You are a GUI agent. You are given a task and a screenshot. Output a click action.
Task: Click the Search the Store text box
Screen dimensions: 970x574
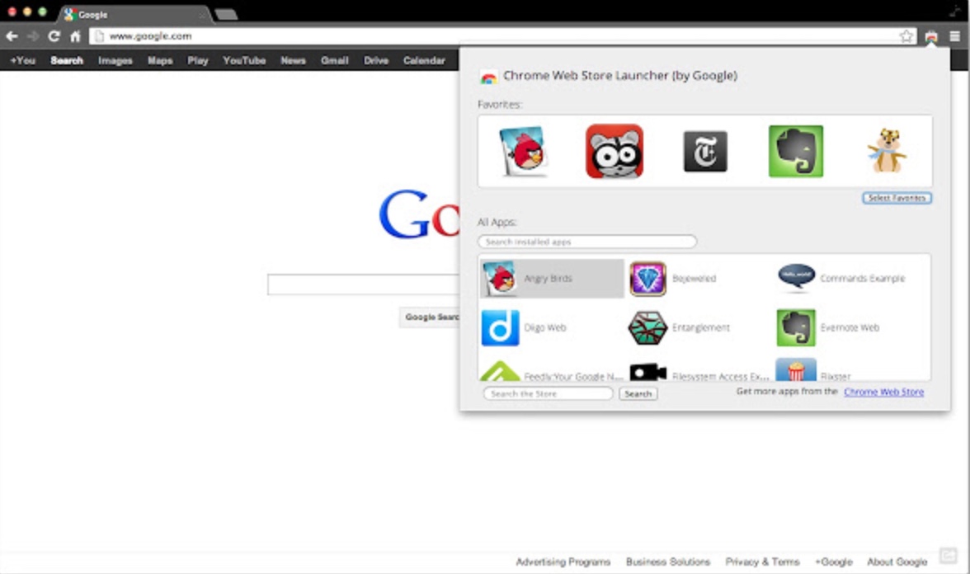coord(548,394)
